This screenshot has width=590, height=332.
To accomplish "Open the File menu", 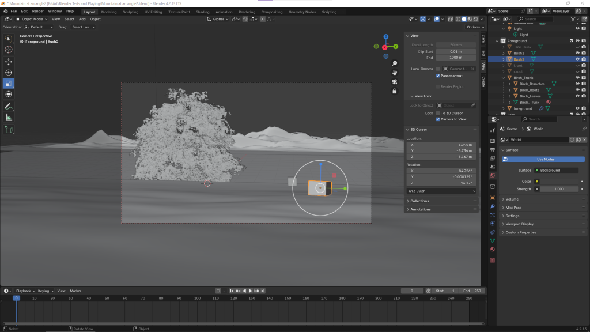I will click(x=14, y=12).
